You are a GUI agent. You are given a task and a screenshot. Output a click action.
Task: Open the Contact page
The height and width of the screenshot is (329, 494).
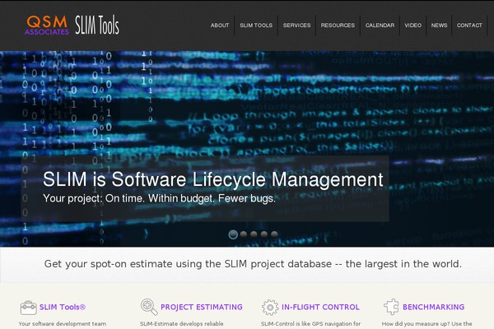(x=469, y=25)
